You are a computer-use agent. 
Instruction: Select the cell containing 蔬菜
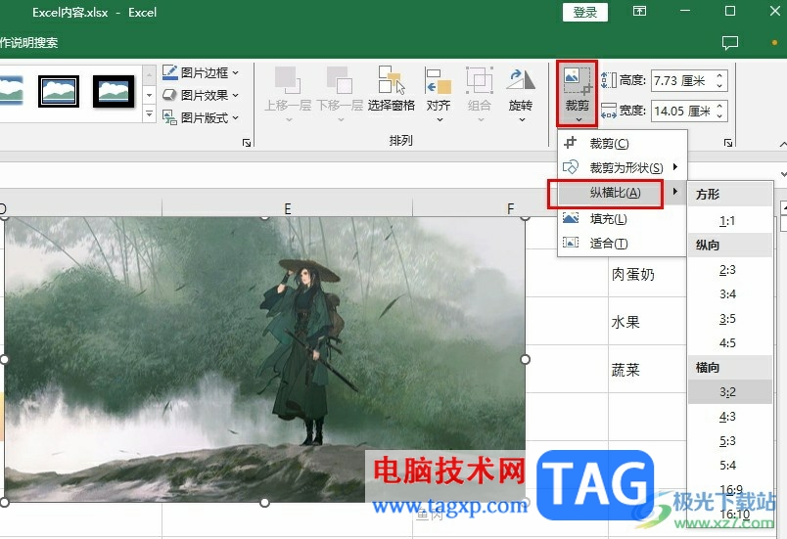647,370
